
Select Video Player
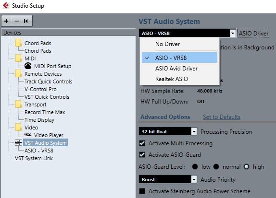click(49, 135)
